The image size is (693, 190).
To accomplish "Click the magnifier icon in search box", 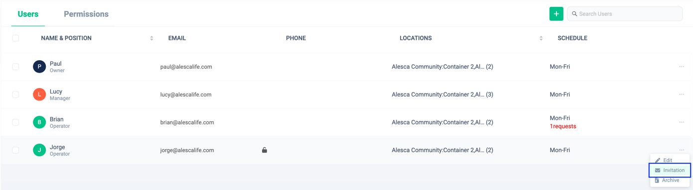I will pos(574,14).
